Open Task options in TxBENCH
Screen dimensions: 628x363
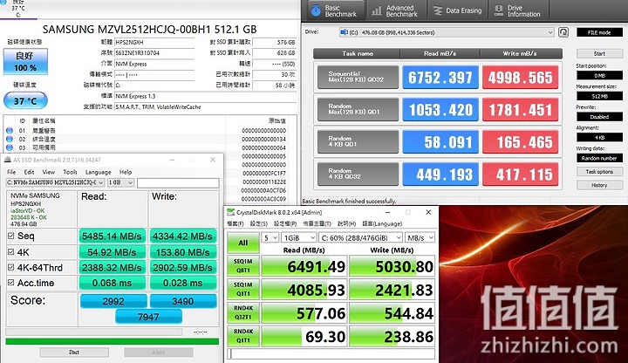tap(599, 172)
